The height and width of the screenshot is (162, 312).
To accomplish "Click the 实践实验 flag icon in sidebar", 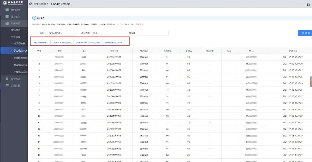I will (x=7, y=85).
